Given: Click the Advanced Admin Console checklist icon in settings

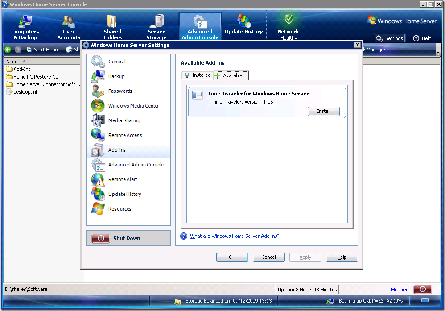Looking at the screenshot, I should point(98,165).
